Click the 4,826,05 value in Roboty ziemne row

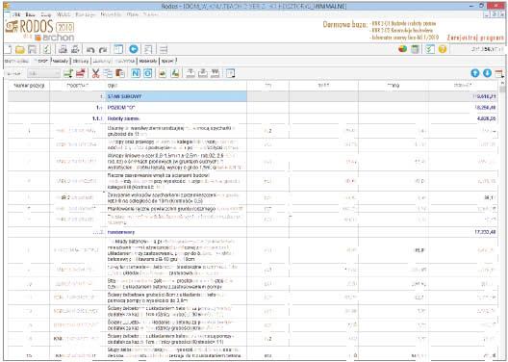coord(486,118)
